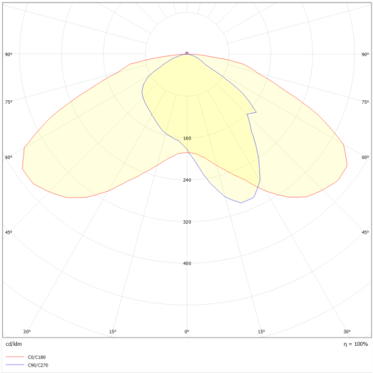Click the bottom-left 30° angle label
373x373 pixels.
coord(27,331)
